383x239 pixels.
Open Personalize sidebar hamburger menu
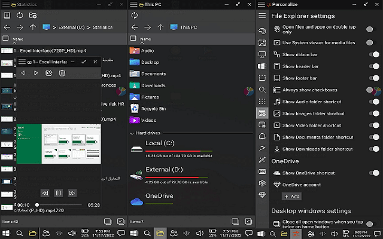262,16
